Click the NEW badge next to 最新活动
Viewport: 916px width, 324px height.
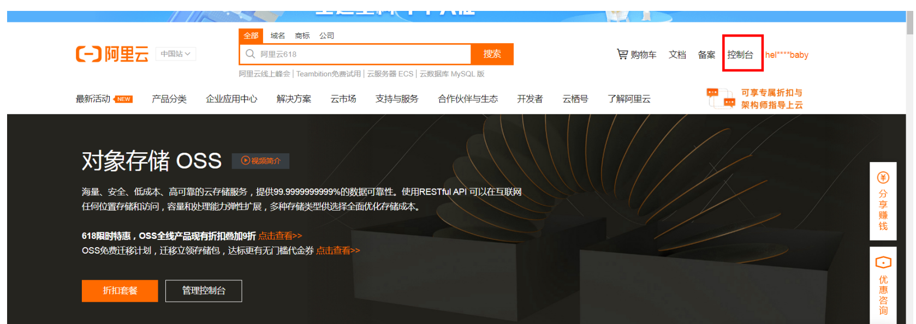click(x=123, y=99)
